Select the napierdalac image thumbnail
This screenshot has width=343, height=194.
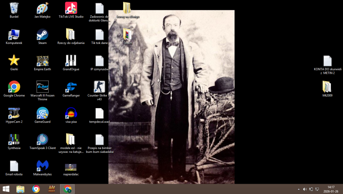[x=71, y=167]
